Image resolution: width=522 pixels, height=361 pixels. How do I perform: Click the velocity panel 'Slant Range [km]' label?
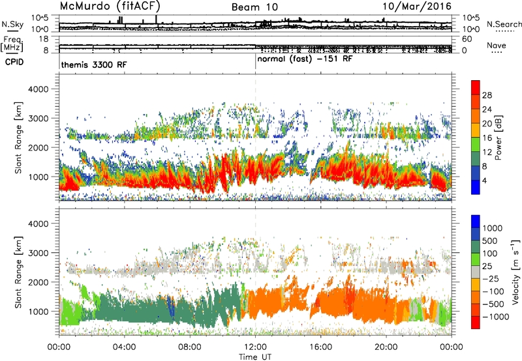(x=18, y=272)
